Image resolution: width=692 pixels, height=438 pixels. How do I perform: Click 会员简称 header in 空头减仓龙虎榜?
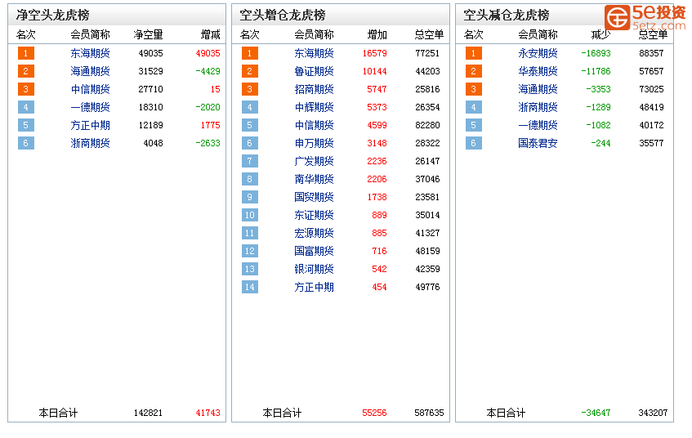538,34
